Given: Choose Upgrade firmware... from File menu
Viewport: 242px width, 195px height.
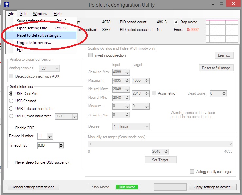Looking at the screenshot, I should 41,43.
